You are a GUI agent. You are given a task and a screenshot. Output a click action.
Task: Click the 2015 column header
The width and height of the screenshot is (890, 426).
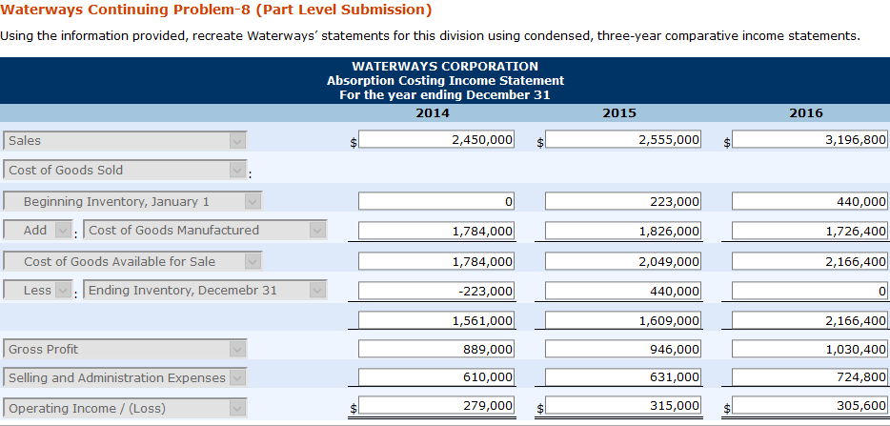pos(619,113)
